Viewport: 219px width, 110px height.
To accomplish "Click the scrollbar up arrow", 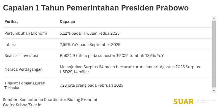I will coord(213,18).
